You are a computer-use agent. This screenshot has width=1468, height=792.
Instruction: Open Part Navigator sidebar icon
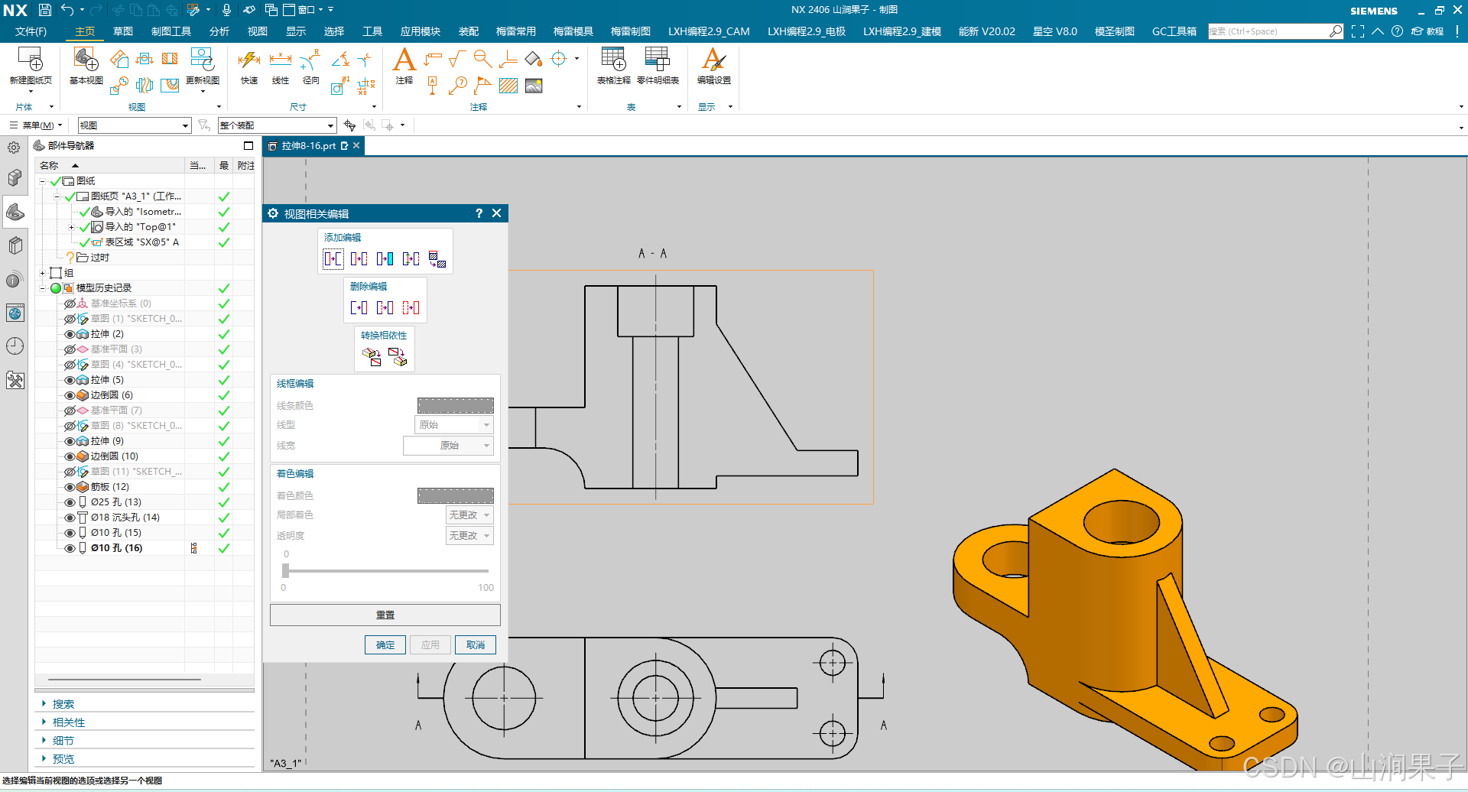15,212
